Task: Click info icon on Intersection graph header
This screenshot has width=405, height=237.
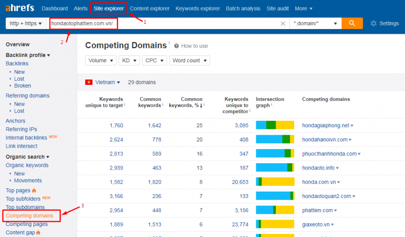Action: [272, 105]
